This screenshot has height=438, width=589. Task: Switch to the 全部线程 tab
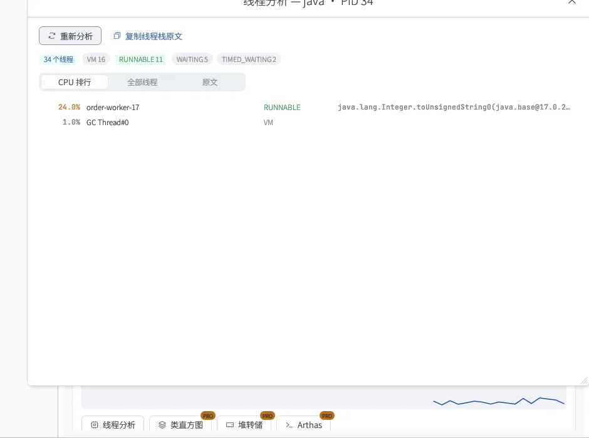(x=142, y=82)
